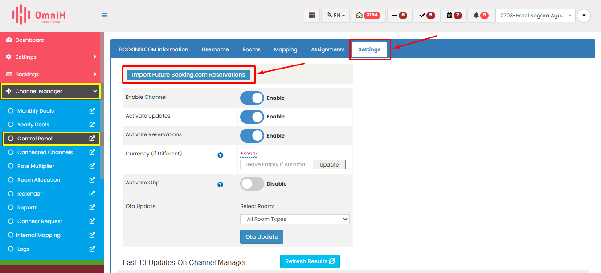
Task: Click Import Future Booking.com Reservations button
Action: tap(188, 75)
